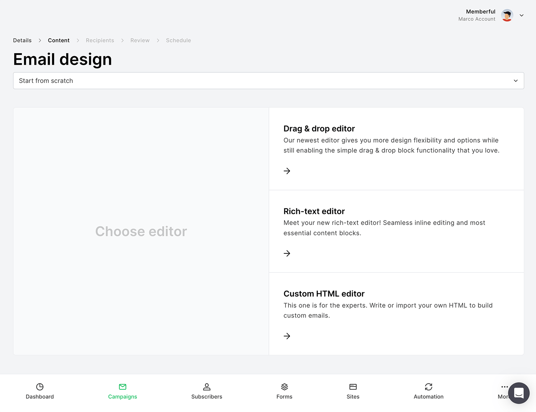
Task: Click the Email design page title
Action: tap(63, 59)
